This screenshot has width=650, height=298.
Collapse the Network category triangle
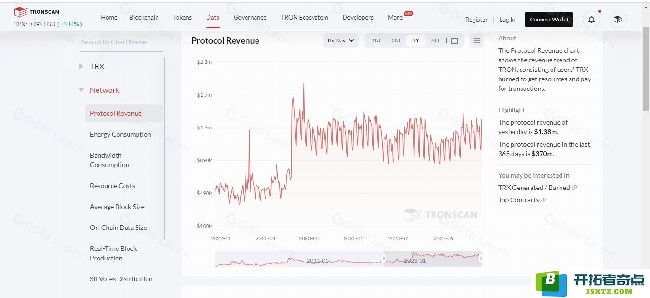(81, 90)
